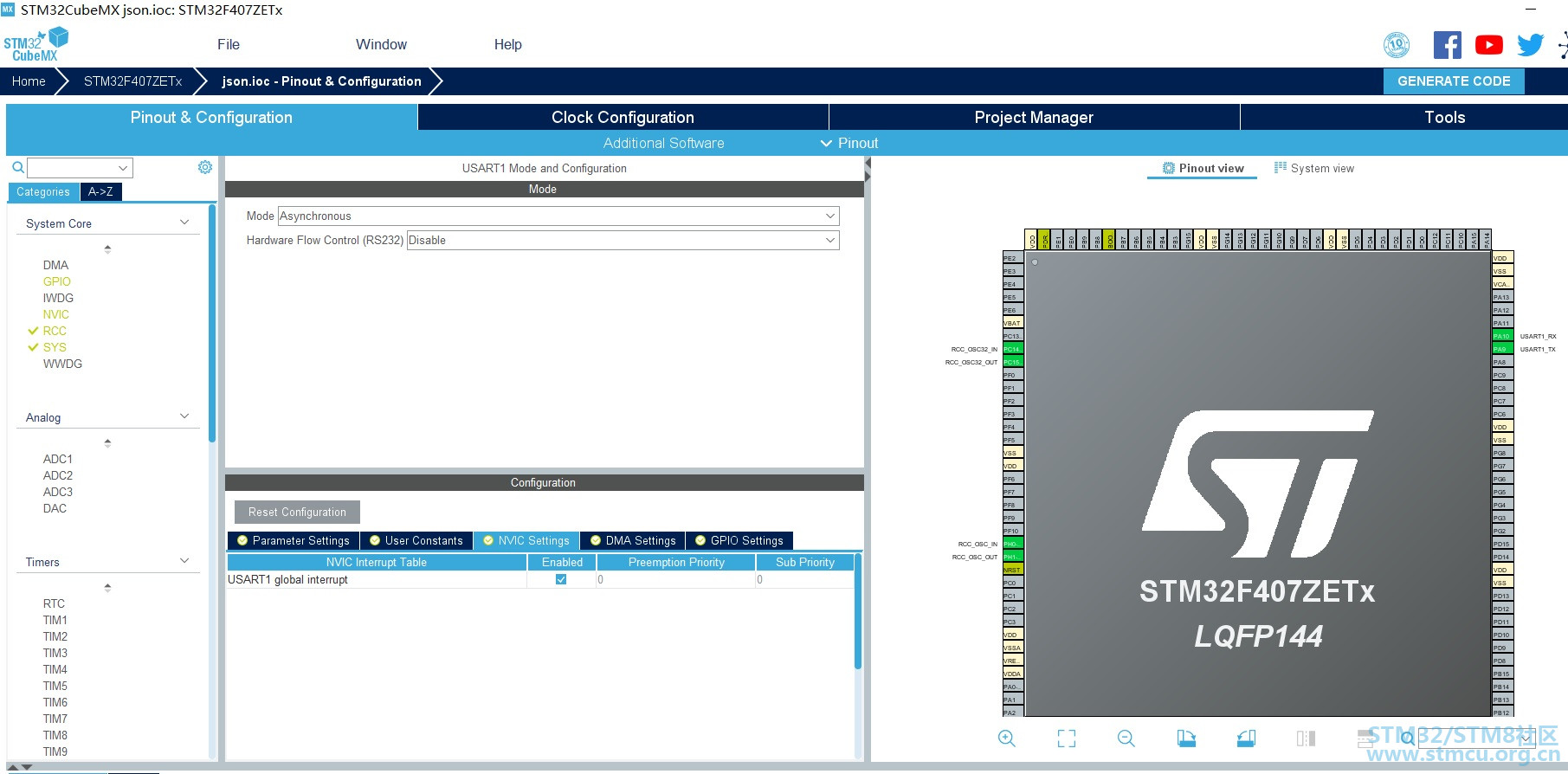This screenshot has height=774, width=1568.
Task: Open the Mode dropdown set to Asynchronous
Action: click(x=558, y=216)
